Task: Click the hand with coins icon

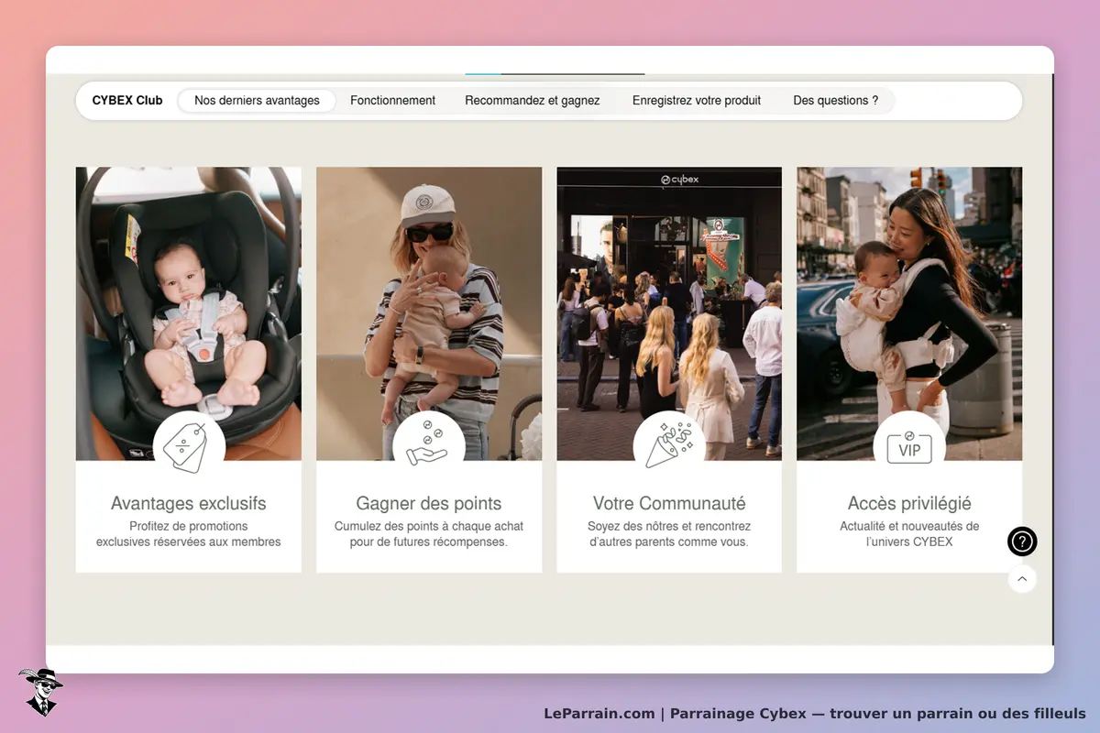Action: tap(428, 447)
